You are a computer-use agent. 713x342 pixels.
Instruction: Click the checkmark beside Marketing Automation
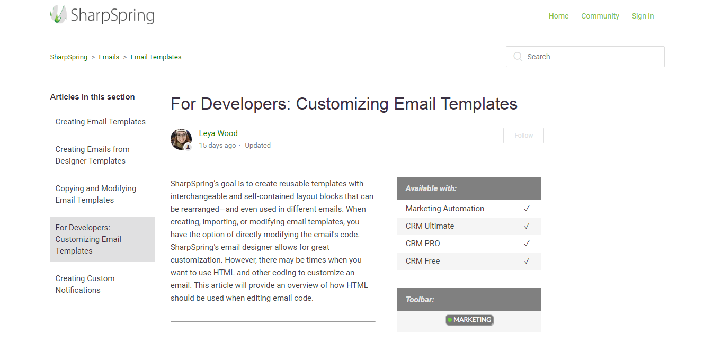click(x=527, y=209)
